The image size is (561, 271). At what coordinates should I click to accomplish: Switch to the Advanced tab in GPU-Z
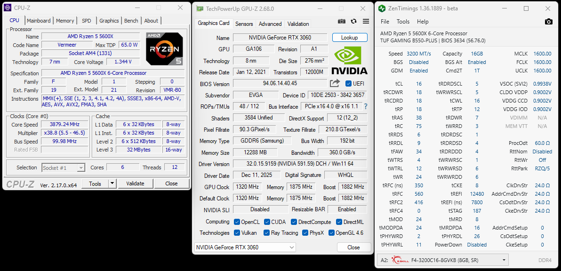[270, 24]
